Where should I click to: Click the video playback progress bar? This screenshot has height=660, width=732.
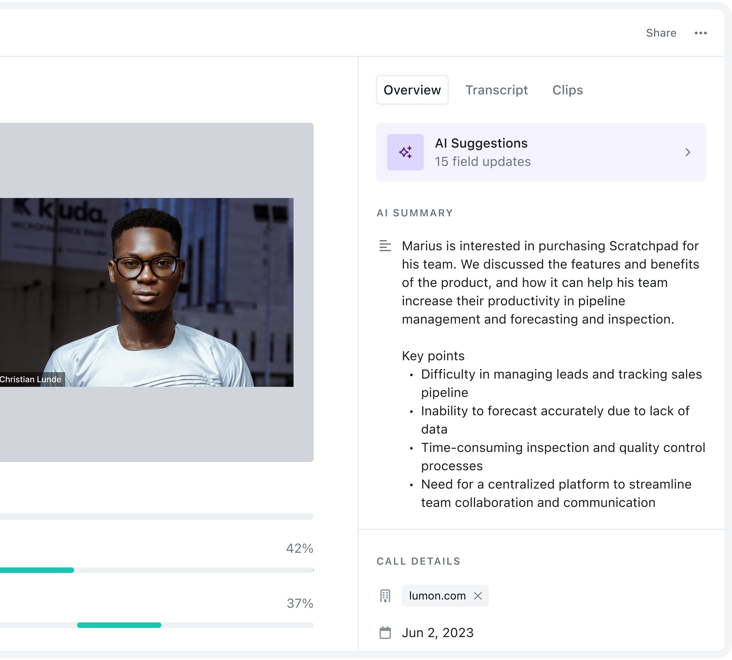[156, 516]
